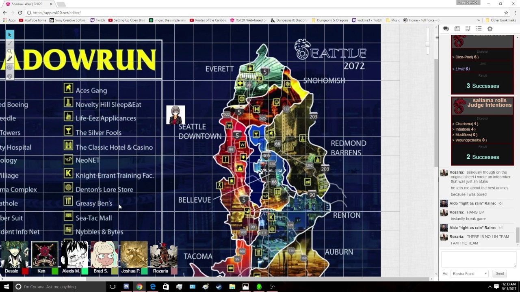Open the Collections list tab
The width and height of the screenshot is (520, 292).
click(x=479, y=29)
